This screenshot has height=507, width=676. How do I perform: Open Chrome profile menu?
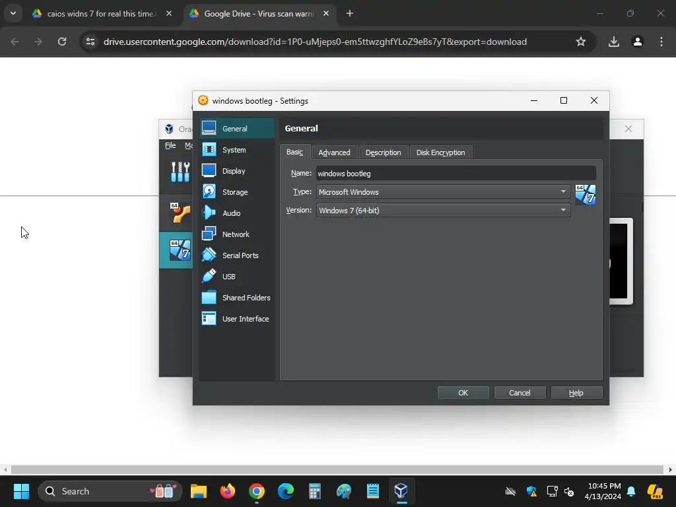pyautogui.click(x=638, y=42)
